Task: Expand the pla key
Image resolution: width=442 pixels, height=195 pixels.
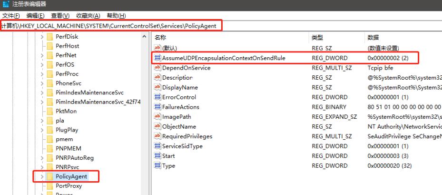Action: 42,121
